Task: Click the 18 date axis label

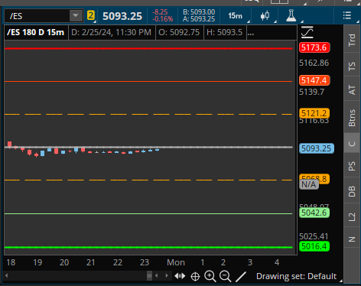Action: click(11, 262)
